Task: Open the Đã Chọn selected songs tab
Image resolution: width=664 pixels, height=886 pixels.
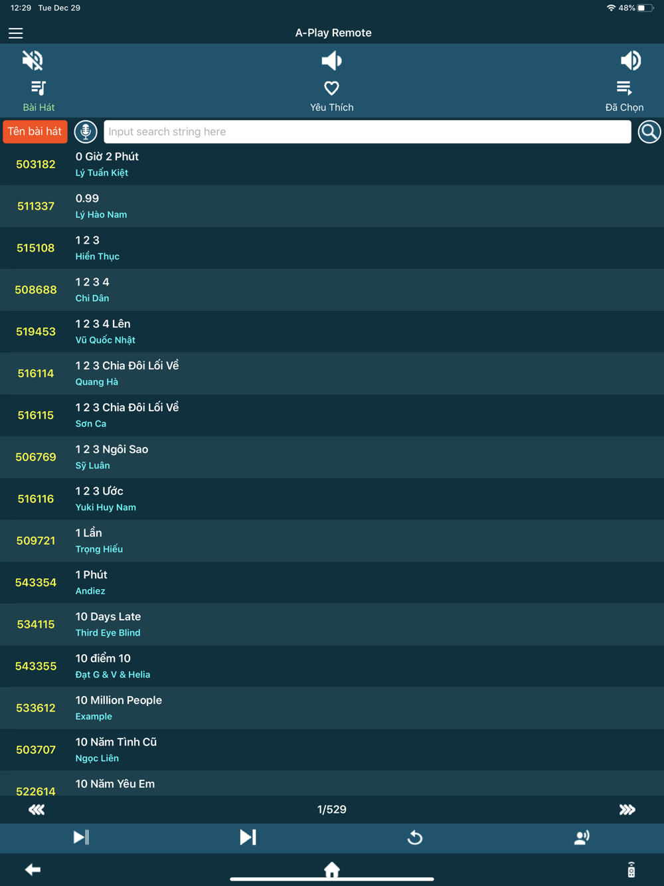Action: [x=624, y=96]
